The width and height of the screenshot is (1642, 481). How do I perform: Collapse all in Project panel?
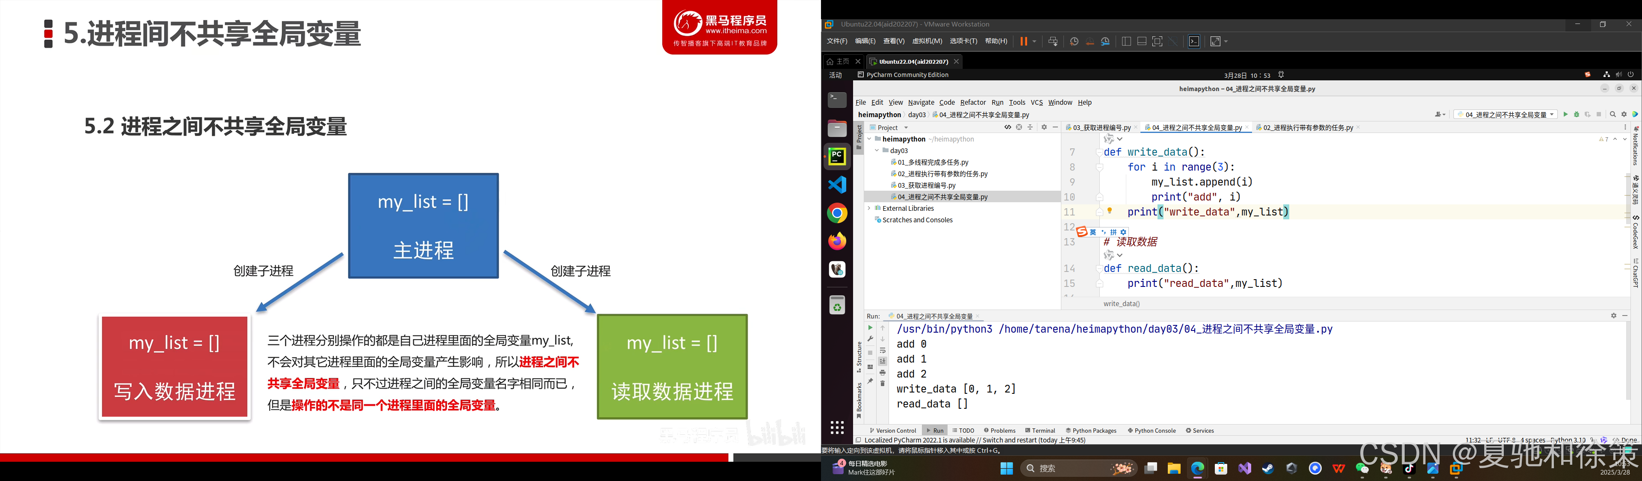click(x=1030, y=127)
